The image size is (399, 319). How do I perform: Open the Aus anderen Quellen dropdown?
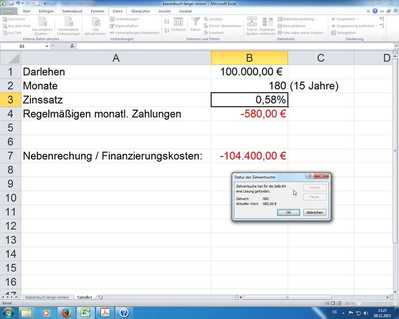(x=42, y=26)
